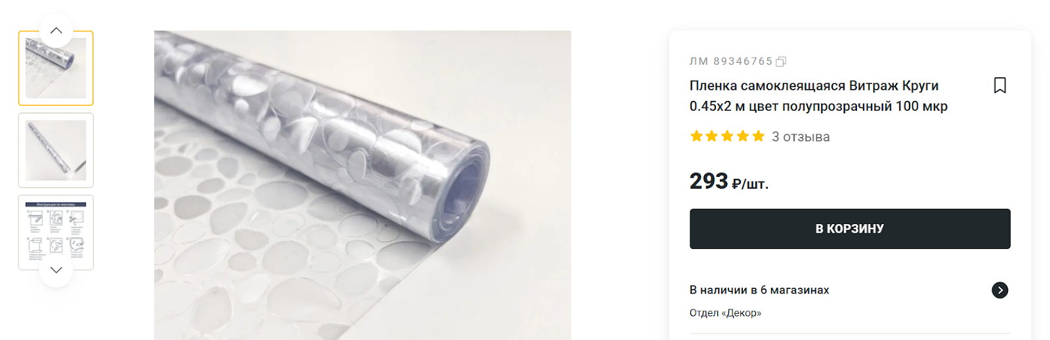Open the 3 отзыва reviews link
The height and width of the screenshot is (340, 1050).
(x=801, y=137)
